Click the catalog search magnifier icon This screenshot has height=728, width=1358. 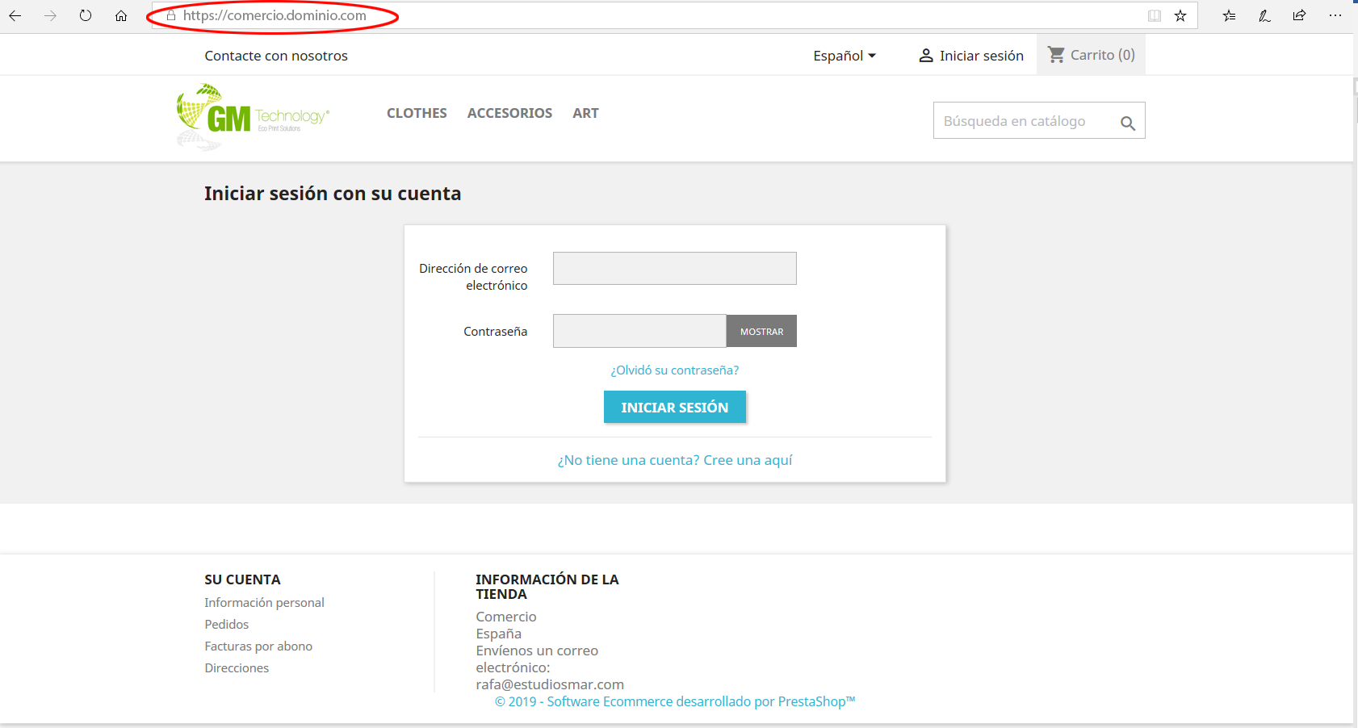coord(1127,123)
